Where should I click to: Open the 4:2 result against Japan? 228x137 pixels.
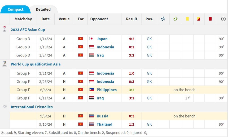(x=131, y=39)
